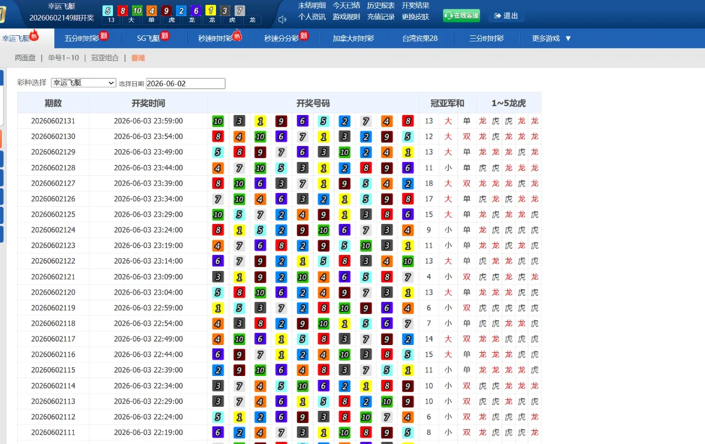Open the 今天已结 link
This screenshot has height=444, width=705.
[x=346, y=6]
